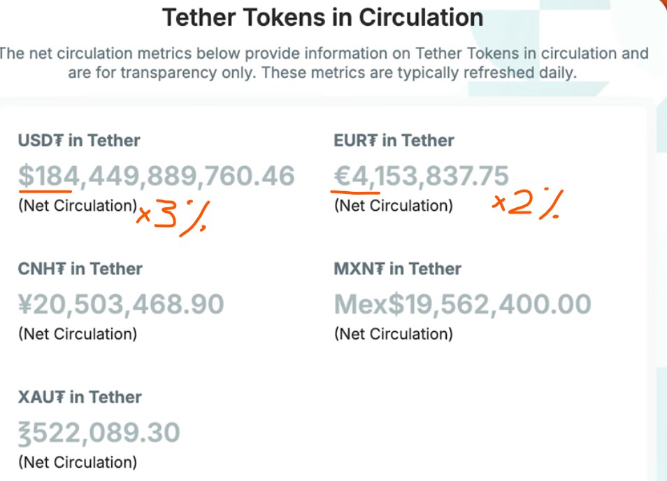Click the $184,449,889,760.46 circulation value
This screenshot has height=481, width=667.
click(x=157, y=176)
